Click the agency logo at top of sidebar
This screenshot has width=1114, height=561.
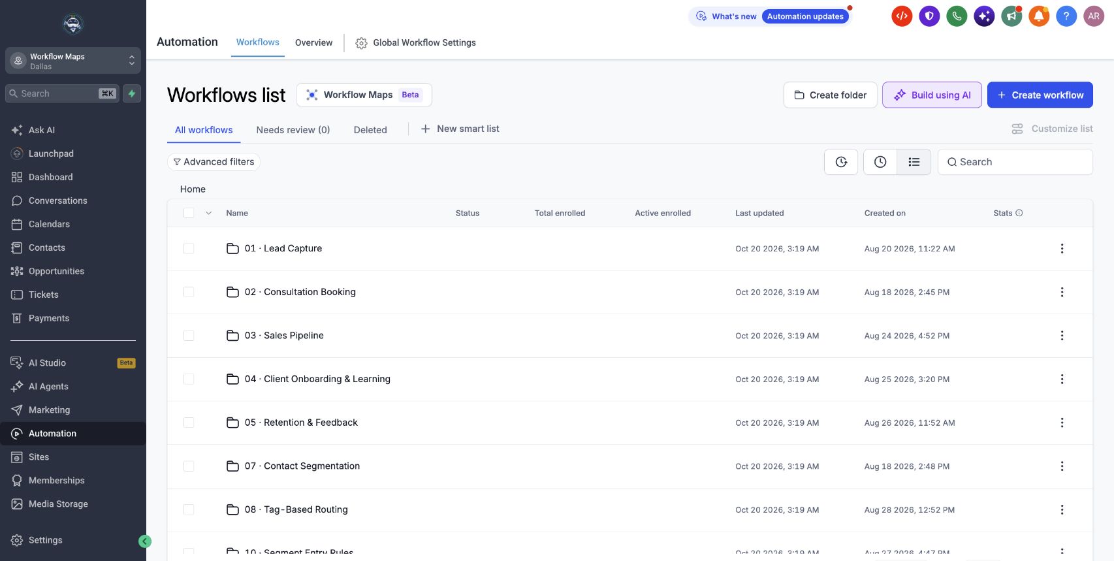[x=73, y=24]
